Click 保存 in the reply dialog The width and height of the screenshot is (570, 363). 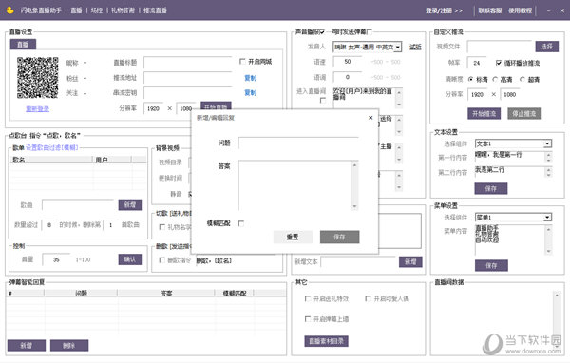click(339, 237)
